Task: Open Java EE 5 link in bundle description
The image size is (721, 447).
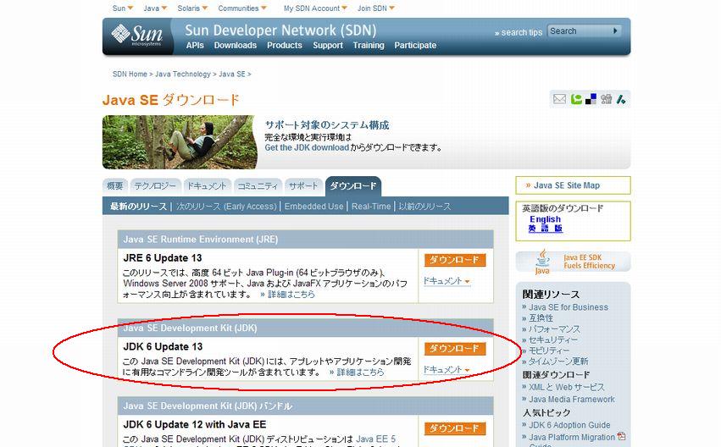Action: [375, 439]
